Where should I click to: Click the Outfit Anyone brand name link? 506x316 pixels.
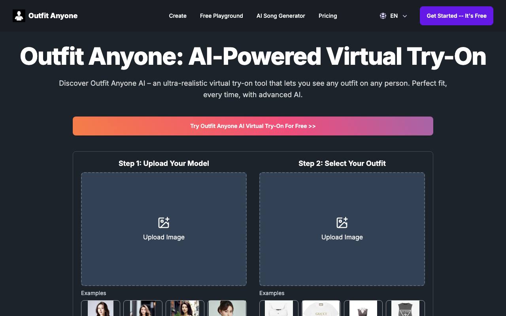53,16
